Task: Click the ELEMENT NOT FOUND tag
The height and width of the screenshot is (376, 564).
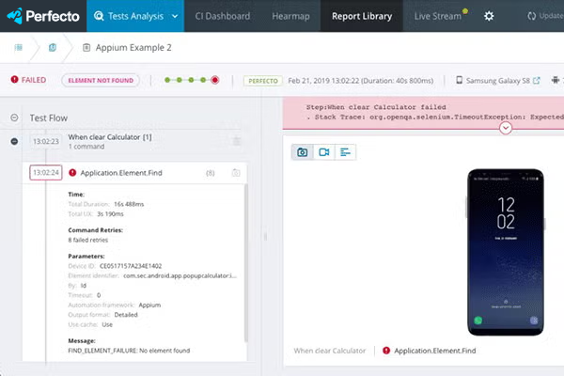Action: [101, 80]
